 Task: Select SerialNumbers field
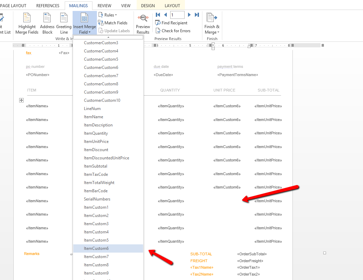pyautogui.click(x=108, y=199)
